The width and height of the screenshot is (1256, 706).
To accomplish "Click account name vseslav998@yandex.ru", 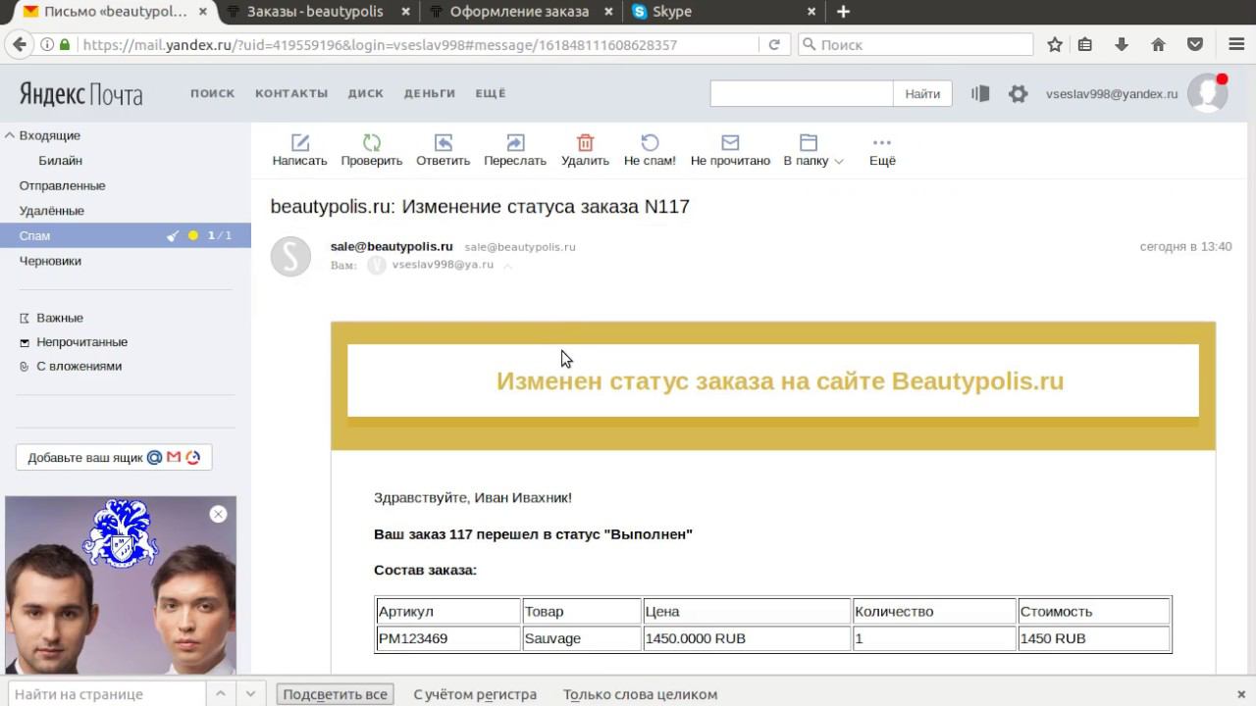I will point(1112,94).
